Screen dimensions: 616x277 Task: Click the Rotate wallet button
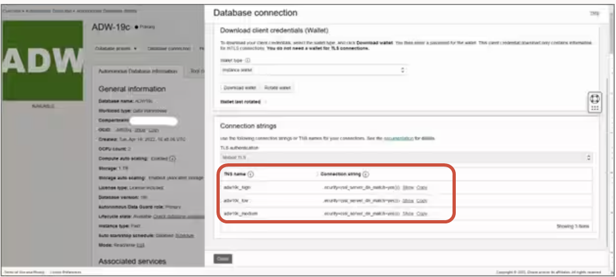point(277,88)
